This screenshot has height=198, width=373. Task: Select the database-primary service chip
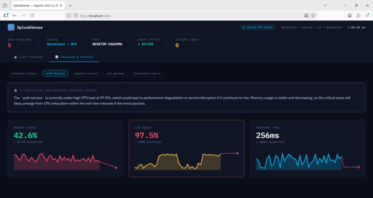point(24,74)
